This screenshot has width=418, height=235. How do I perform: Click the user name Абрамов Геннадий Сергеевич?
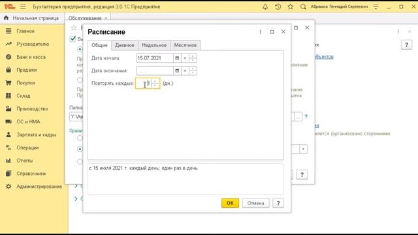339,7
